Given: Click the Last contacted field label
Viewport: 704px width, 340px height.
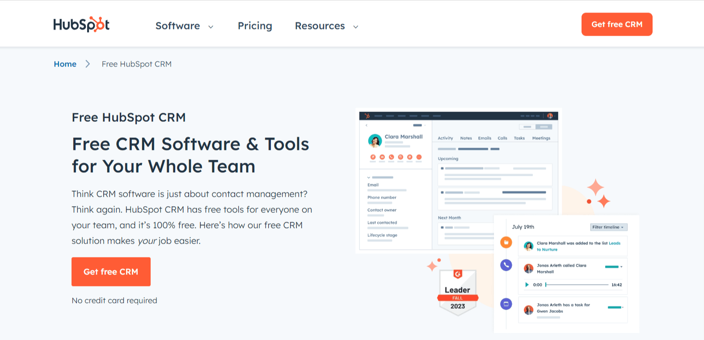Looking at the screenshot, I should 382,222.
